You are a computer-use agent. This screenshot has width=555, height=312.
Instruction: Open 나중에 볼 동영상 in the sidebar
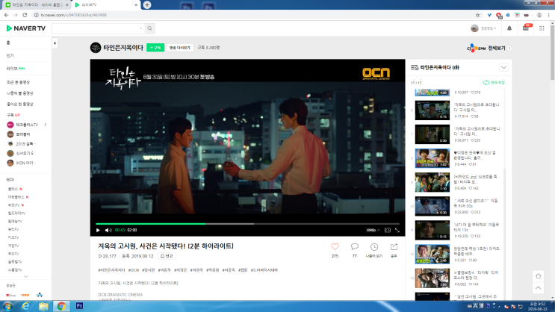coord(20,93)
